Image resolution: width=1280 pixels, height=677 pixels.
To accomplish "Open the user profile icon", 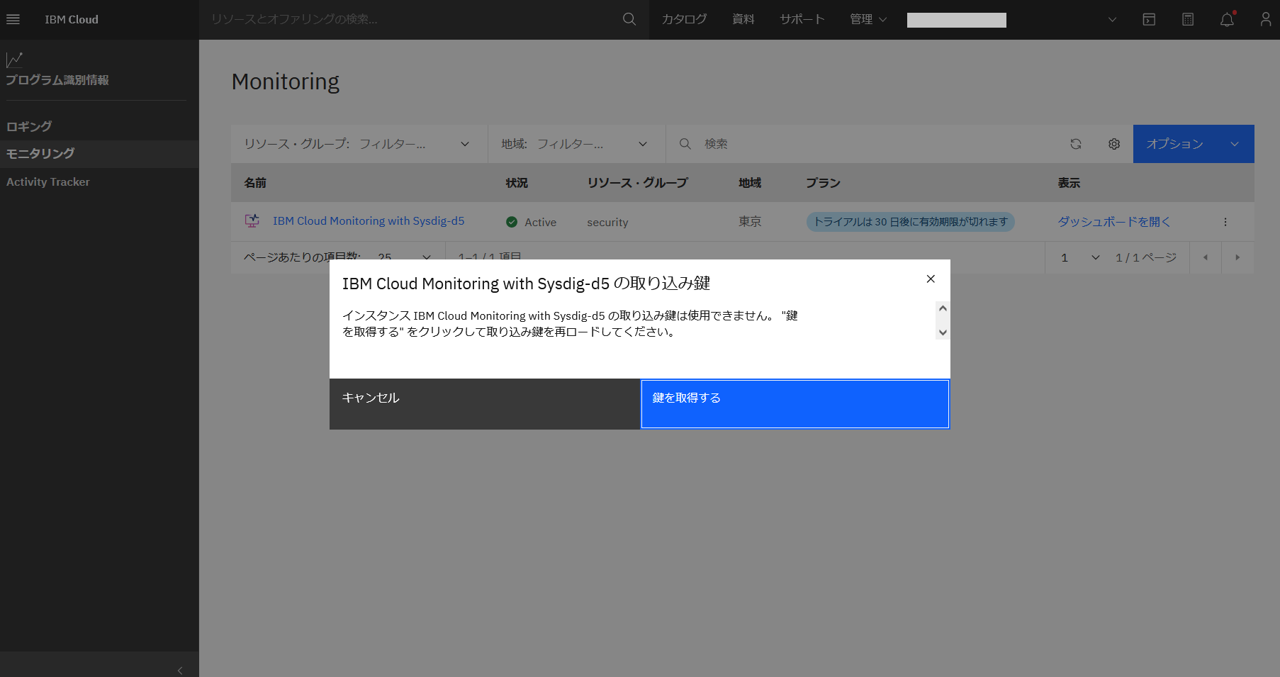I will tap(1265, 19).
